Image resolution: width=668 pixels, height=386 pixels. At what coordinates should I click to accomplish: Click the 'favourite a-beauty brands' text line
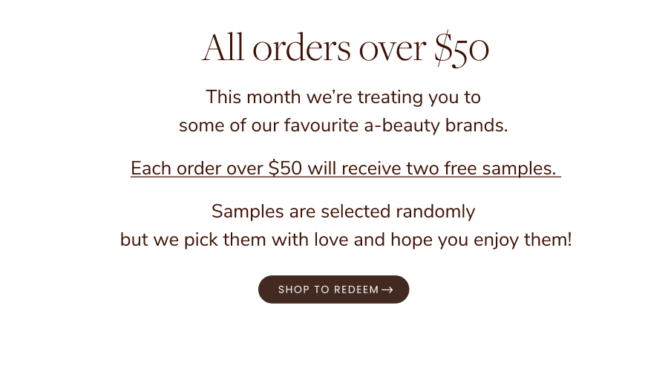pyautogui.click(x=344, y=125)
